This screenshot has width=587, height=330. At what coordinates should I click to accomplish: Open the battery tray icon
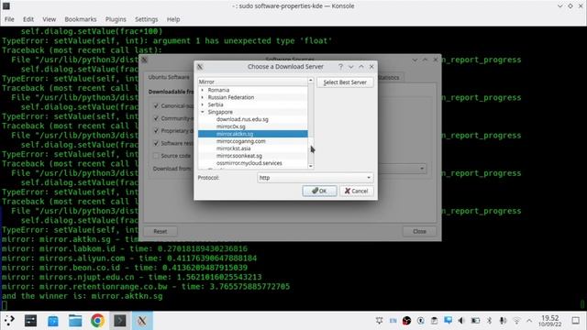point(475,321)
